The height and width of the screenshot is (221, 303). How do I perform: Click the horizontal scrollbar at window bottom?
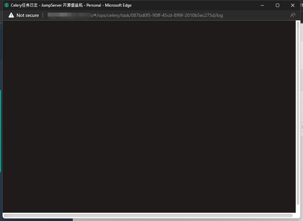pos(148,215)
